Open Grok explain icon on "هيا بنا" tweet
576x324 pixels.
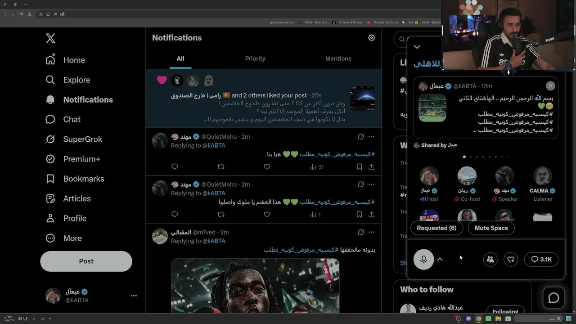(x=361, y=136)
